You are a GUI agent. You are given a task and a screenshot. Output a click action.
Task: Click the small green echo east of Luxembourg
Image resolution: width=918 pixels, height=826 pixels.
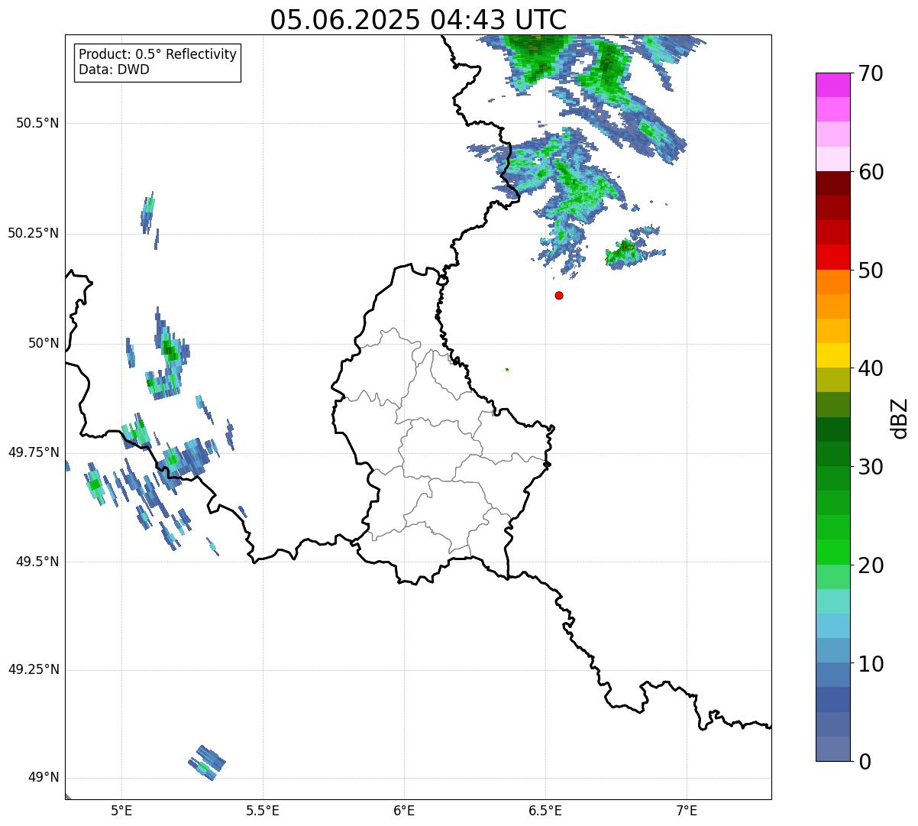point(507,370)
